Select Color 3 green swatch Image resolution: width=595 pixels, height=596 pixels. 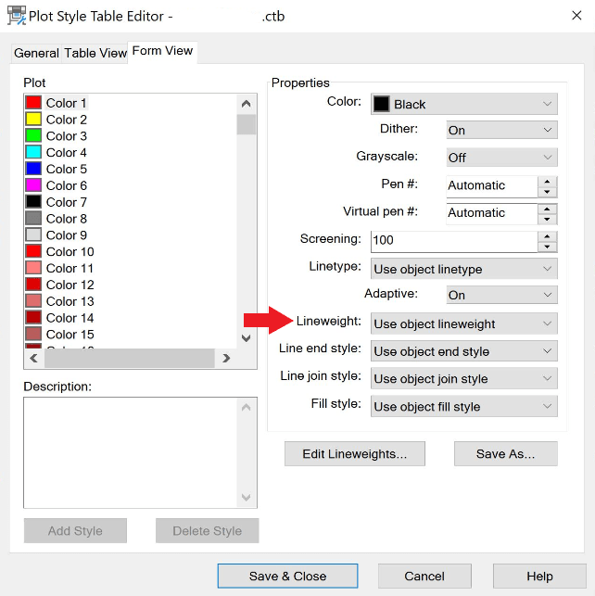point(33,135)
